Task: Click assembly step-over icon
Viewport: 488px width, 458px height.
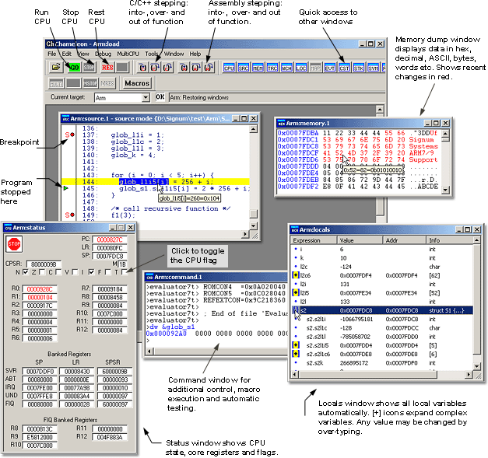Action: [x=196, y=67]
